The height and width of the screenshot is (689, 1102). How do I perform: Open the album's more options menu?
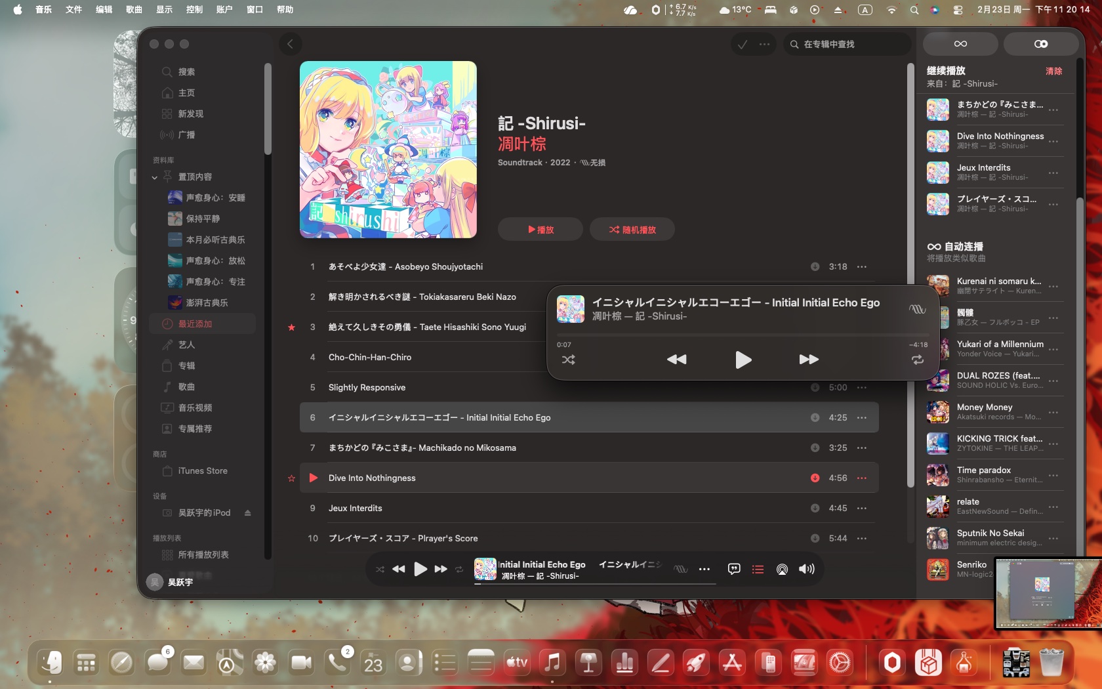click(764, 44)
